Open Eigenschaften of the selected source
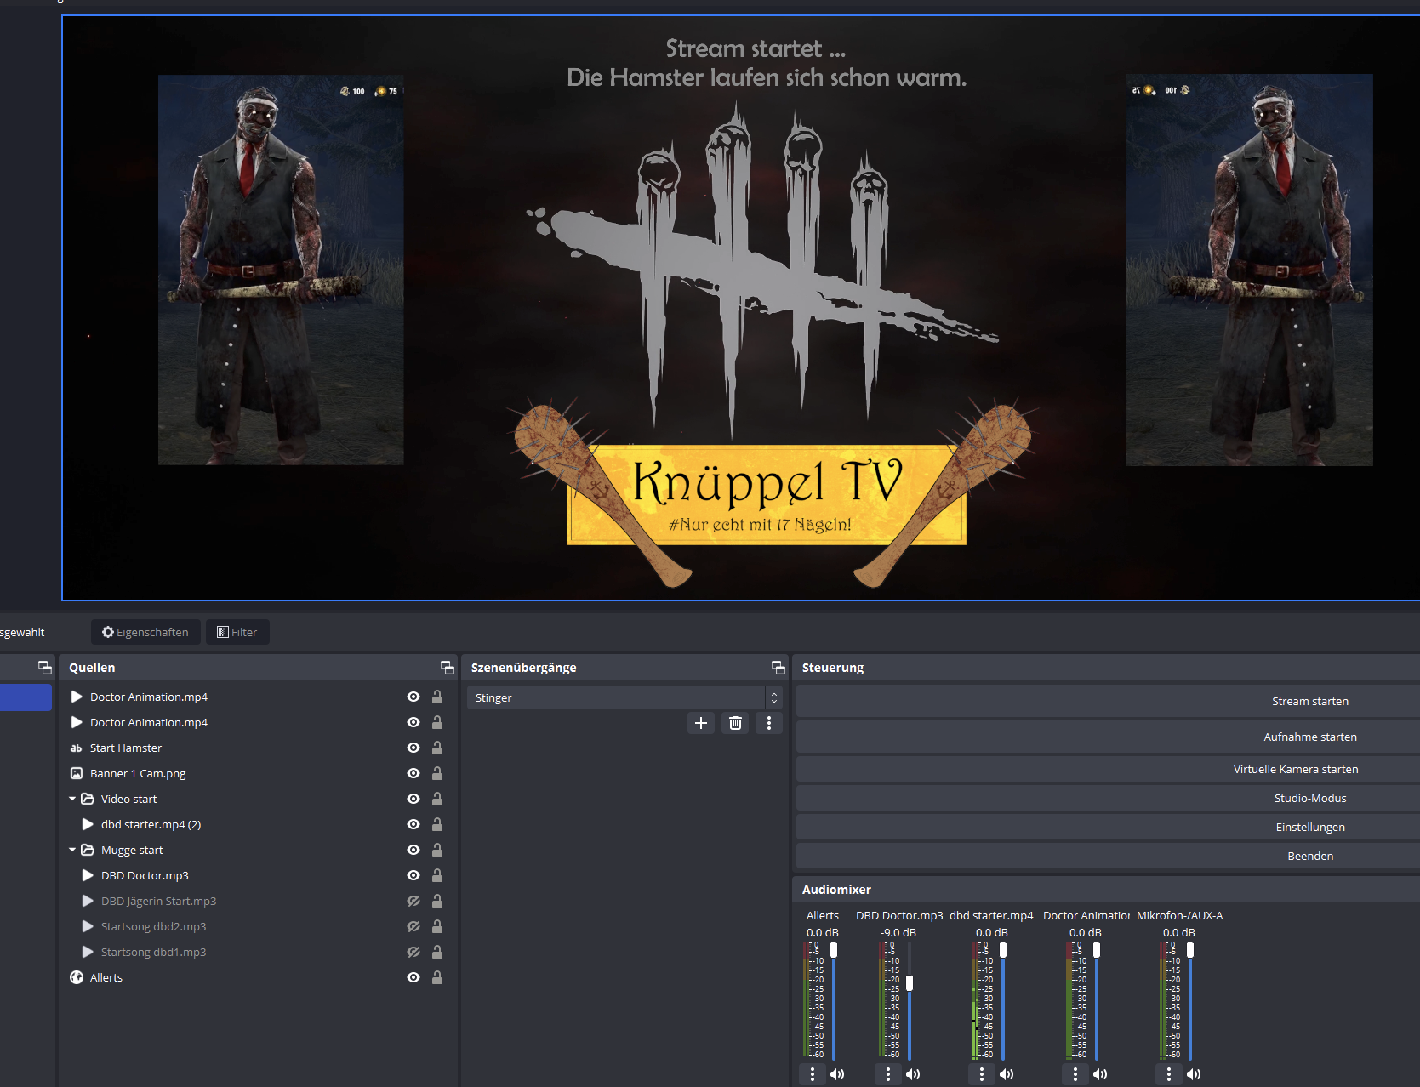Screen dimensions: 1420x1087 [145, 632]
